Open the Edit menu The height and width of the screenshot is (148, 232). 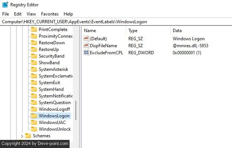(18, 14)
